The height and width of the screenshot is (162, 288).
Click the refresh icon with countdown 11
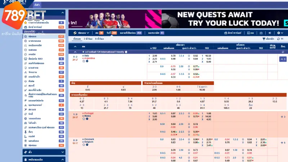click(x=278, y=39)
